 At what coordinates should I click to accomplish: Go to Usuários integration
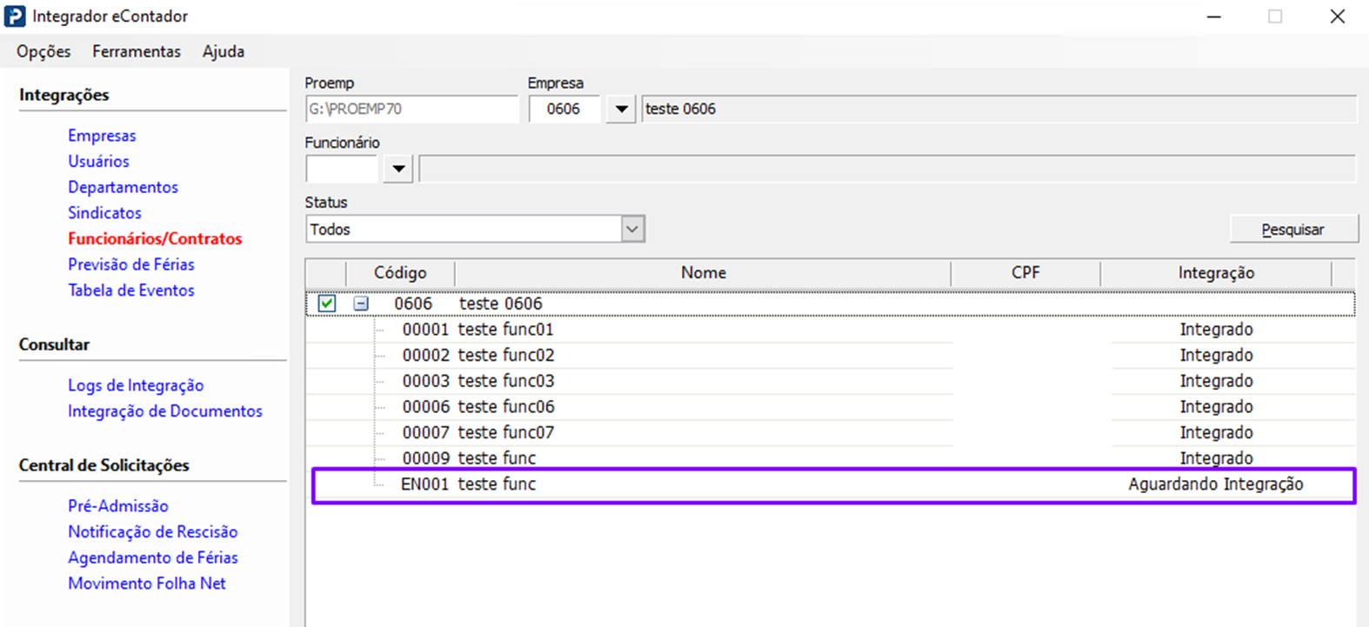[x=98, y=162]
